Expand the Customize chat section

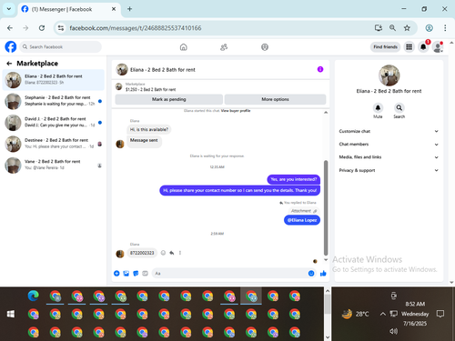point(389,131)
